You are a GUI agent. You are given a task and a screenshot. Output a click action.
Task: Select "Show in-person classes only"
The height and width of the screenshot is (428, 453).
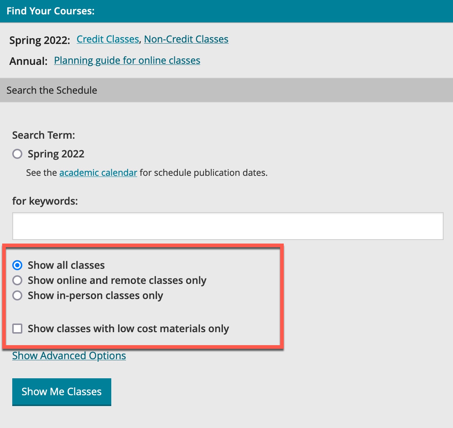click(x=17, y=295)
